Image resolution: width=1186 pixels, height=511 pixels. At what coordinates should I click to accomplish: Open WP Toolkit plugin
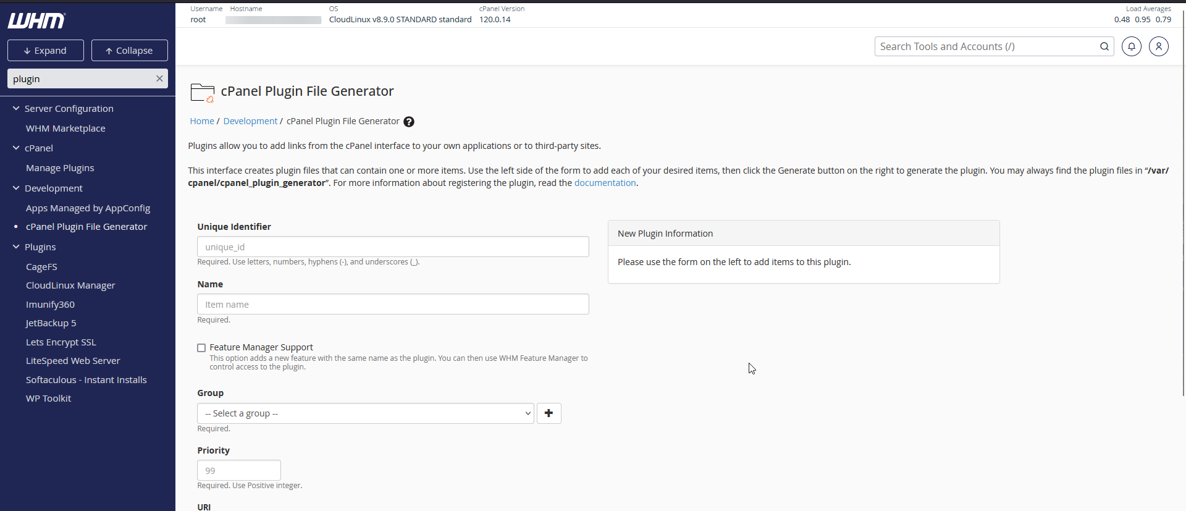click(48, 399)
